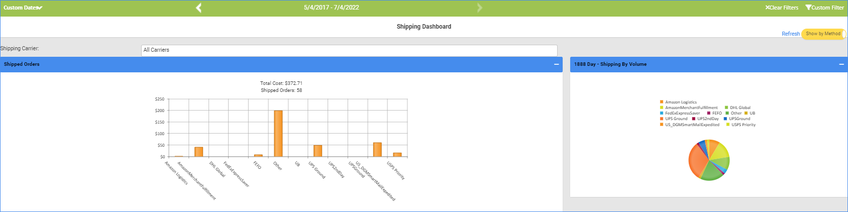The height and width of the screenshot is (212, 848).
Task: Toggle Show by Method switch
Action: tap(823, 34)
